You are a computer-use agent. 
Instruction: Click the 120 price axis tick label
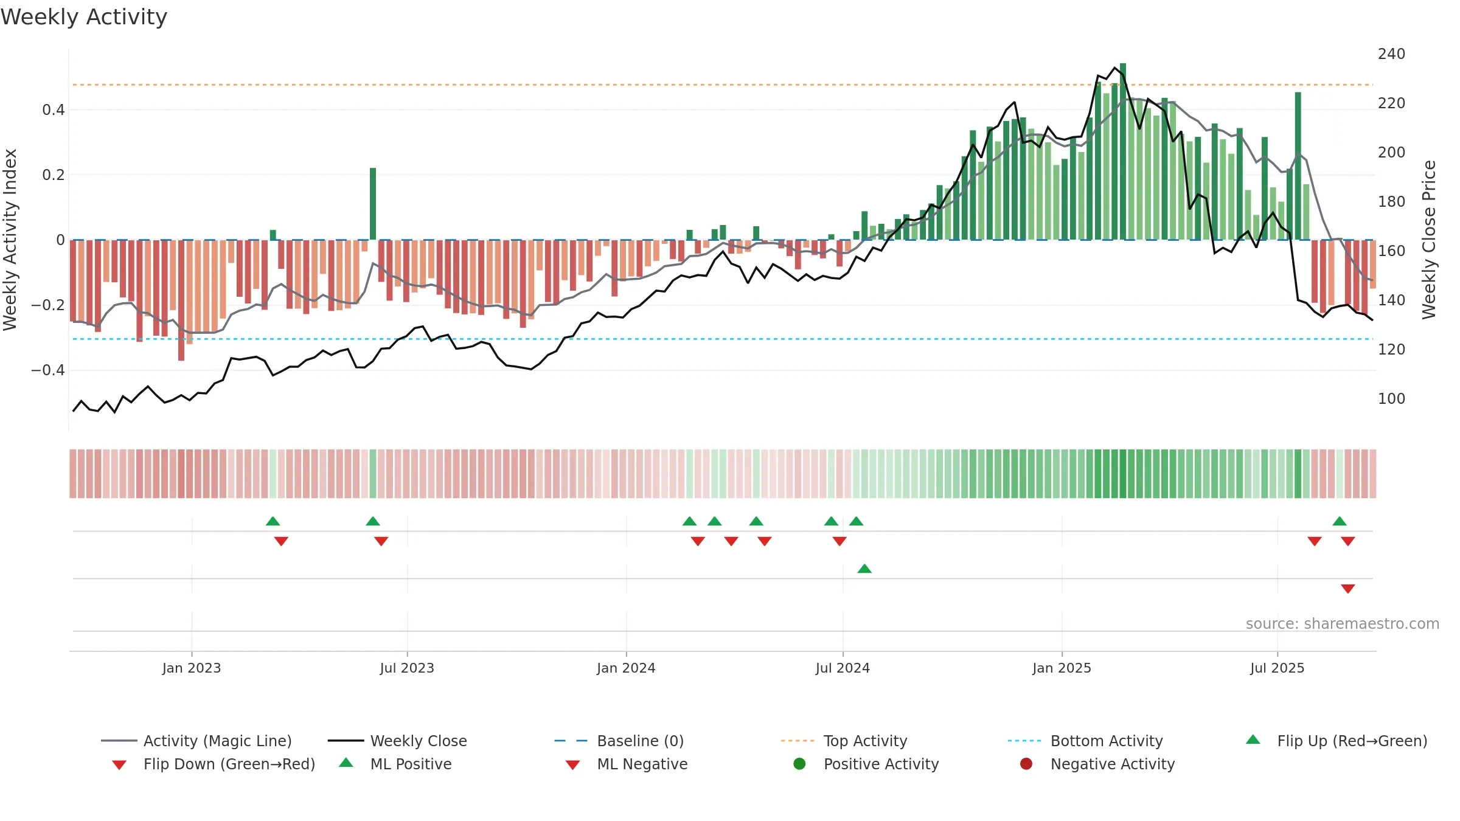point(1392,350)
